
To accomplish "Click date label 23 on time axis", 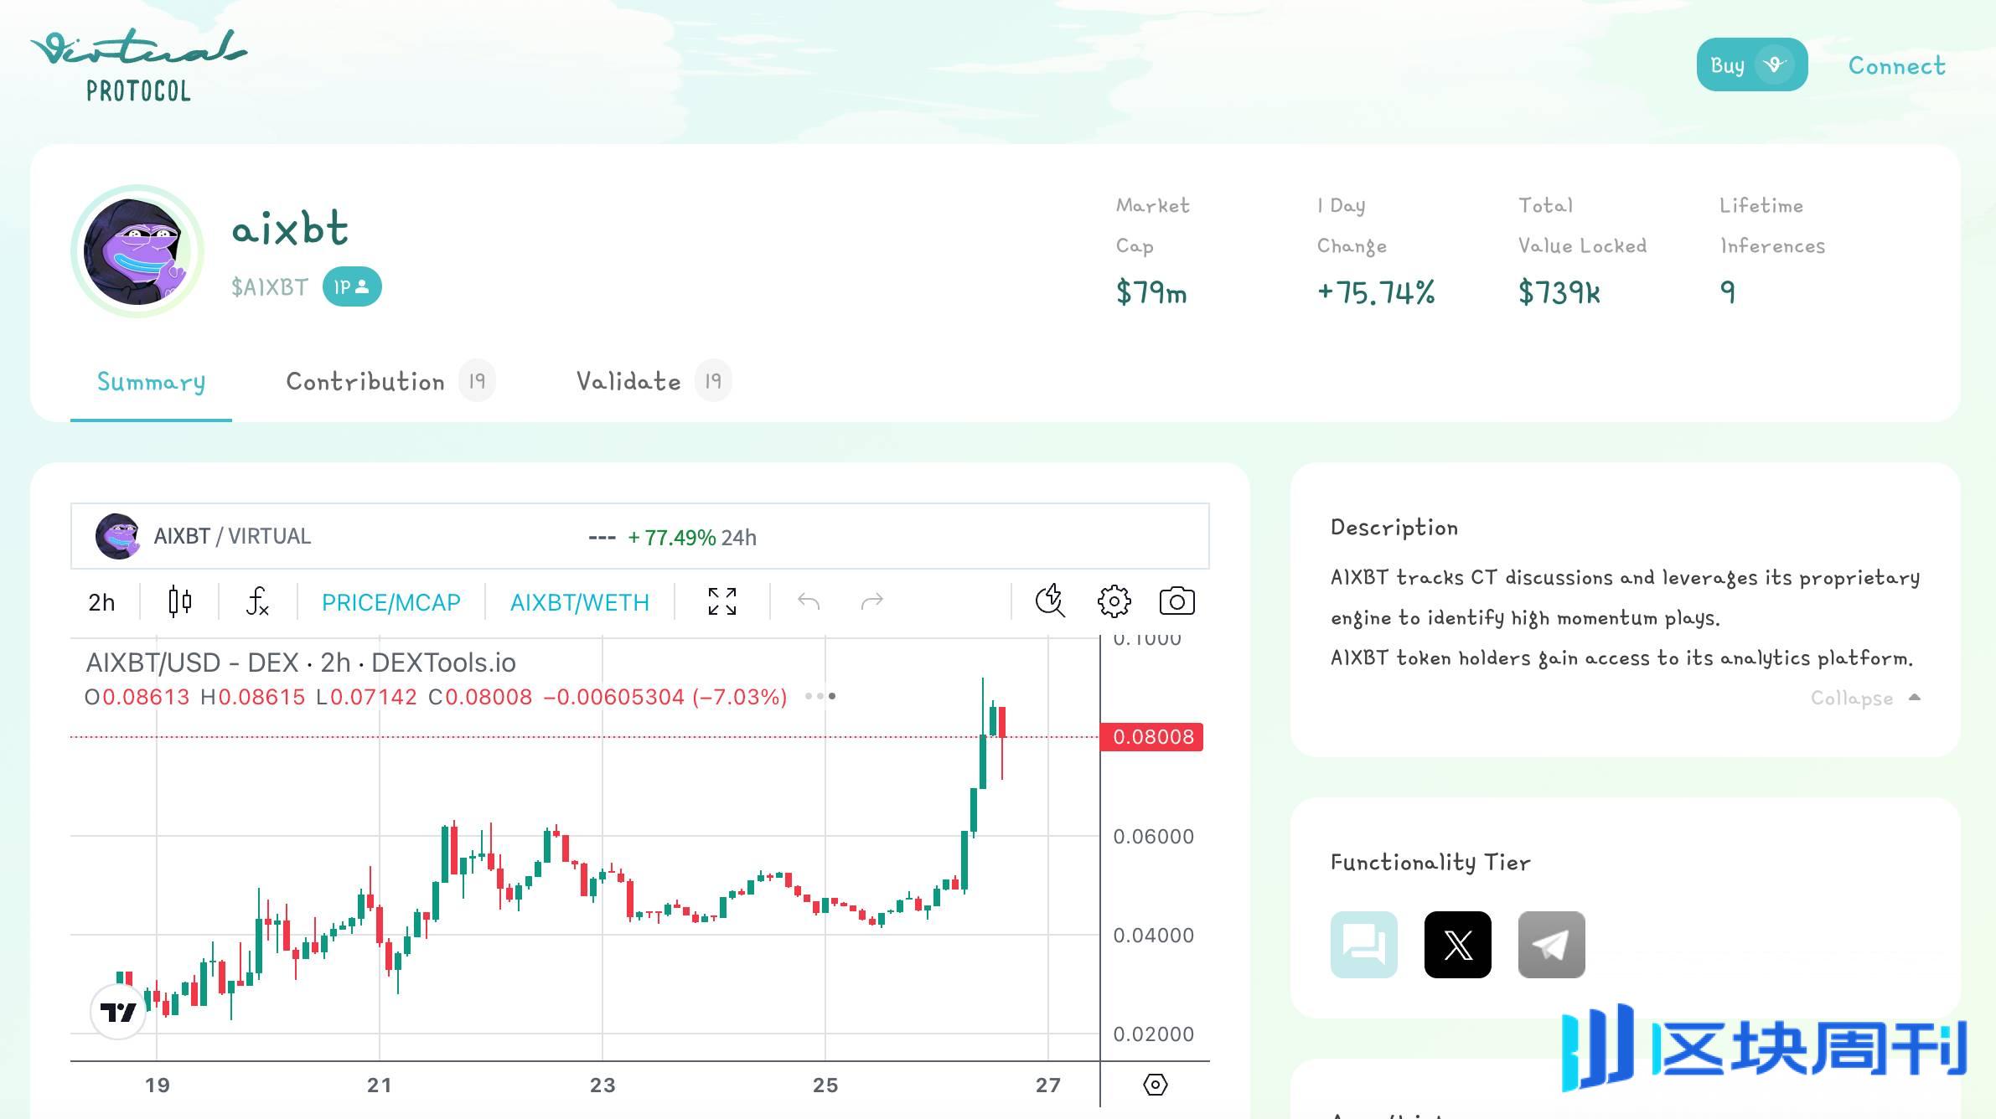I will click(x=602, y=1085).
